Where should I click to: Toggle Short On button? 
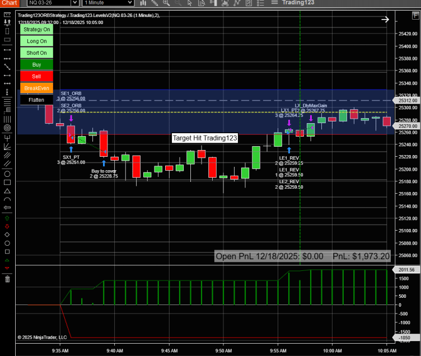coord(36,53)
